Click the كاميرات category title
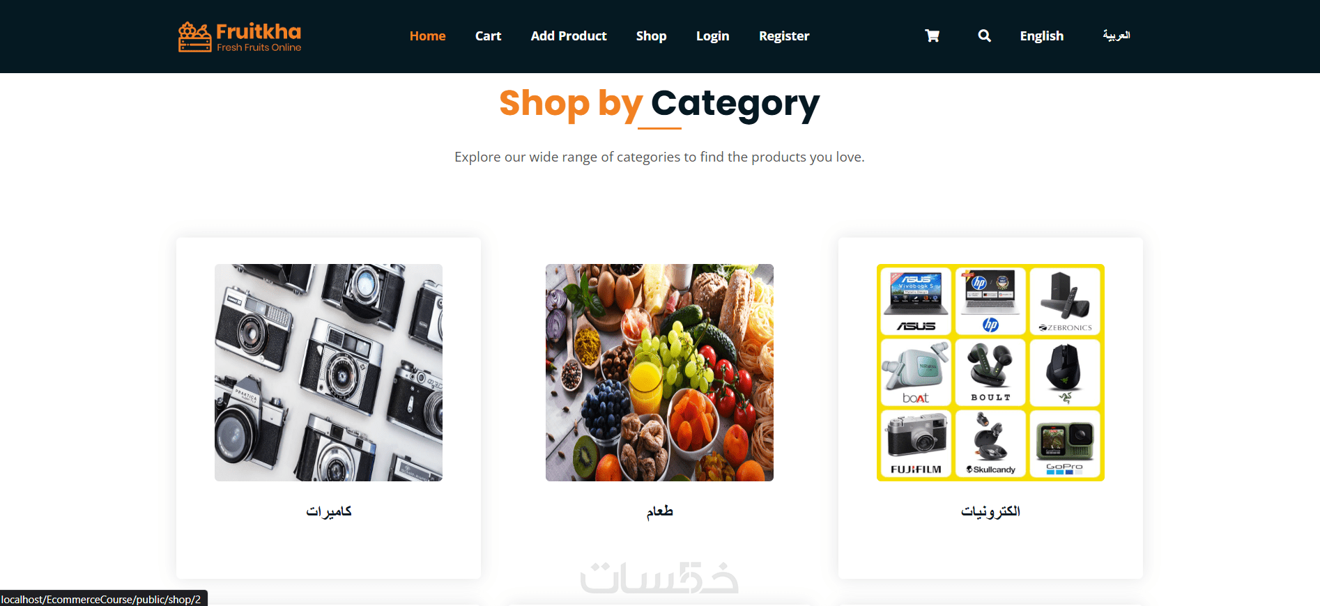The image size is (1320, 606). coord(328,511)
